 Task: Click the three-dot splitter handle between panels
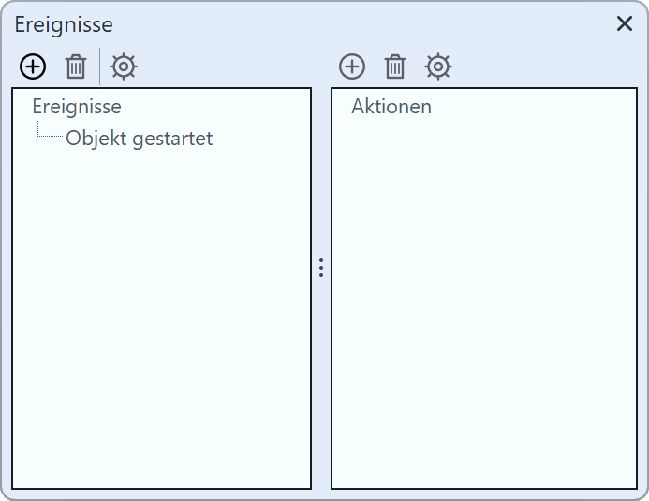[321, 268]
